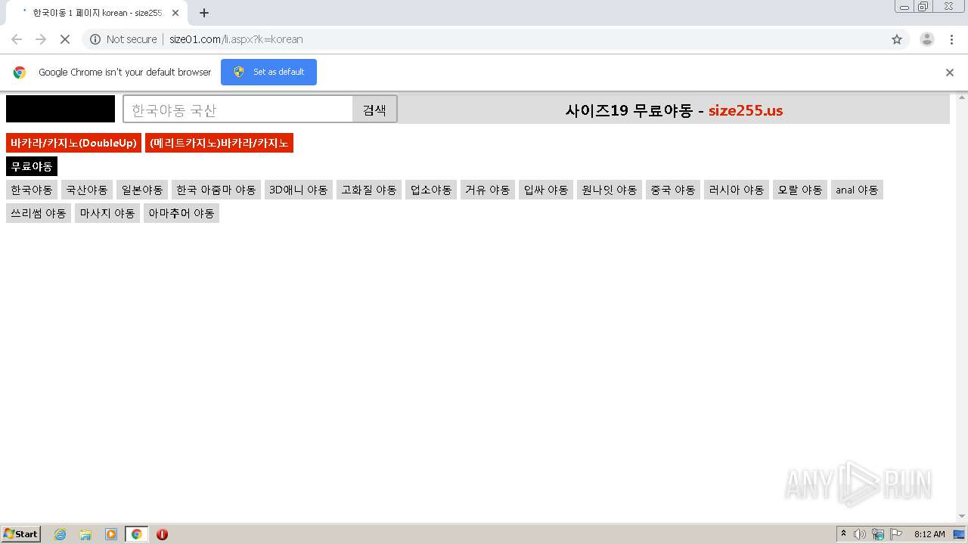This screenshot has height=544, width=968.
Task: Open the Windows Start menu
Action: pyautogui.click(x=21, y=533)
